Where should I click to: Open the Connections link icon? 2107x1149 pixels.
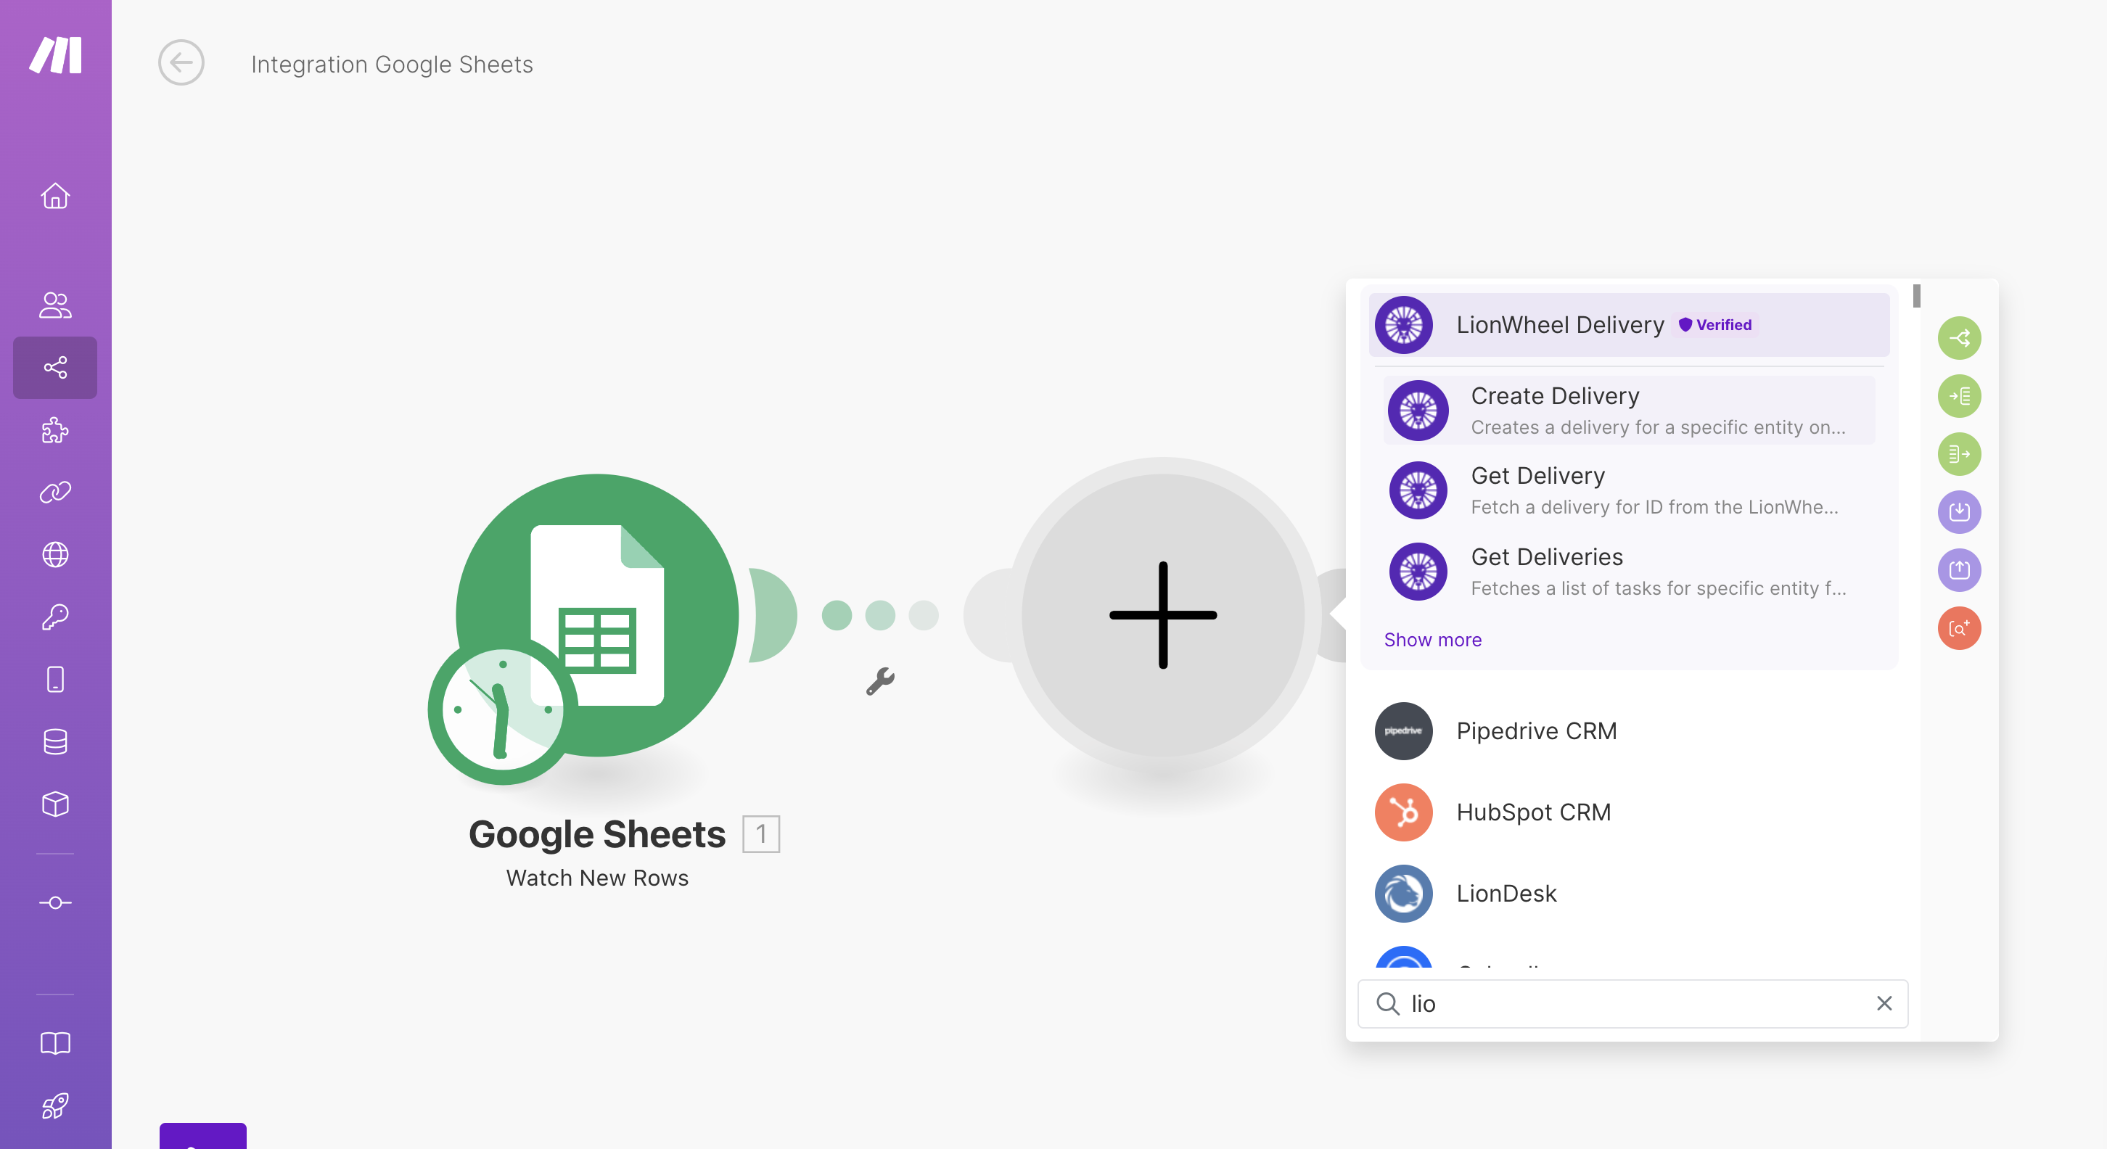click(56, 493)
